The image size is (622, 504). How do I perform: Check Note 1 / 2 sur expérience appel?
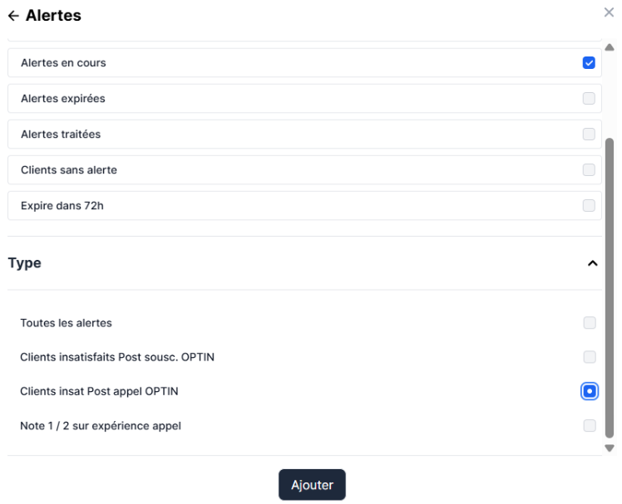pyautogui.click(x=589, y=426)
